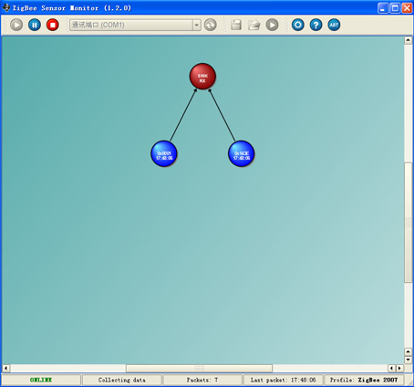Open help with the question mark icon
Viewport: 414px width, 387px height.
[316, 25]
